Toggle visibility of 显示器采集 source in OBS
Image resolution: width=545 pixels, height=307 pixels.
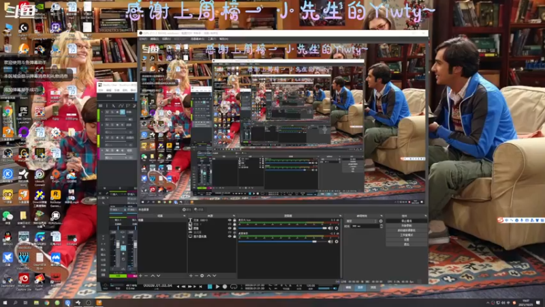click(230, 236)
